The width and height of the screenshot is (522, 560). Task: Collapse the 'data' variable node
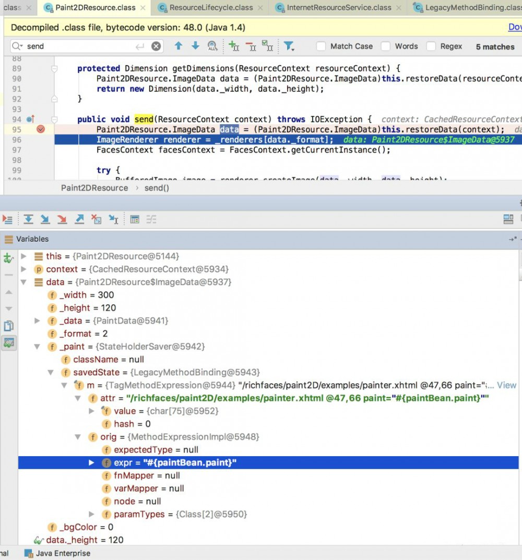point(23,282)
